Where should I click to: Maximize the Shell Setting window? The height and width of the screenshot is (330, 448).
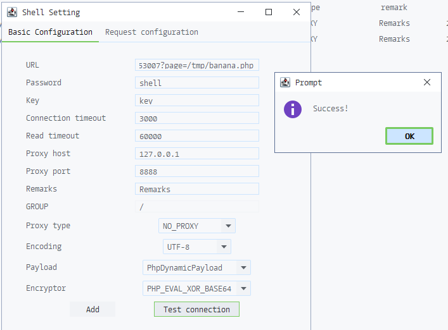coord(269,12)
